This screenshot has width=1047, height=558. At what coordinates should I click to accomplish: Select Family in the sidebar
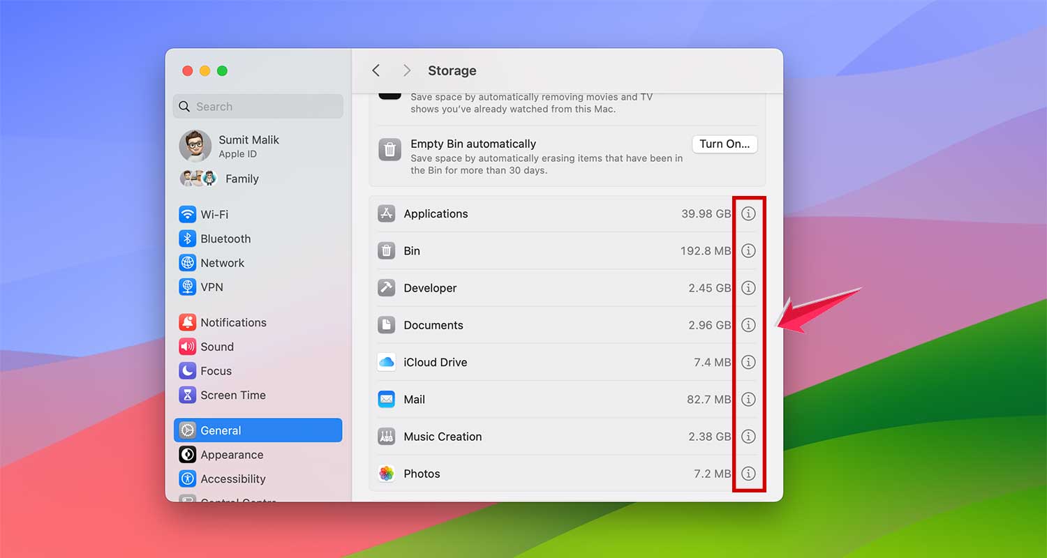coord(242,179)
